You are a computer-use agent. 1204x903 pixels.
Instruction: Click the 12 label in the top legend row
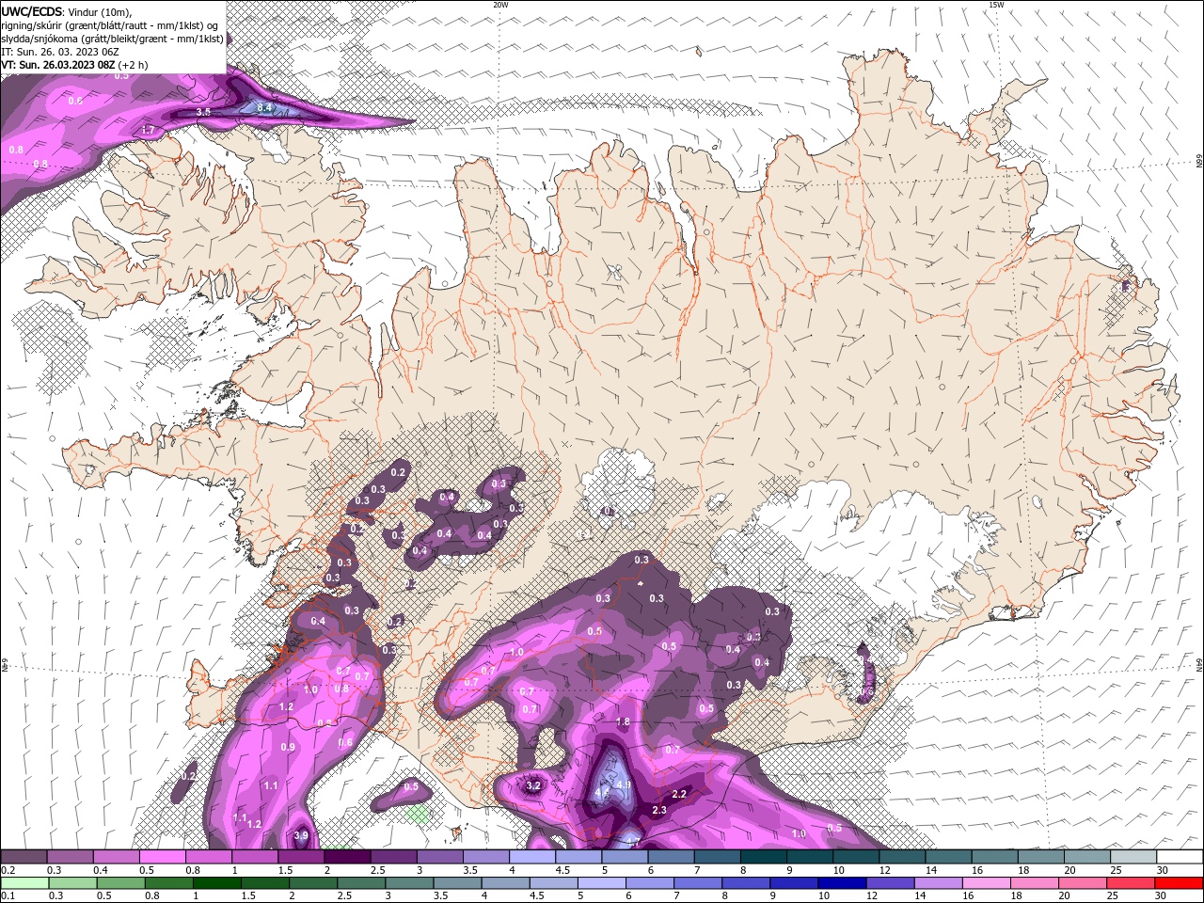884,870
